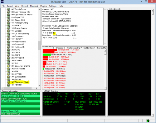Click the icon beside 1304 ATV HD
Image resolution: width=156 pixels, height=123 pixels.
point(8,74)
